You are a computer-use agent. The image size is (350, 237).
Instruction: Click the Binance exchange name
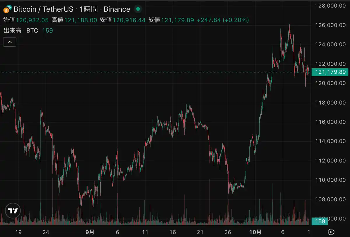(x=117, y=9)
